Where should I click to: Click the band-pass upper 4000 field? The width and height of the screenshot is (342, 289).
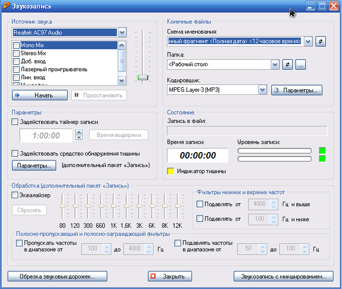(134, 249)
